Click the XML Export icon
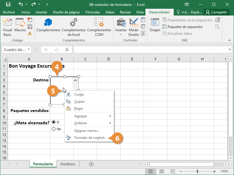The image size is (234, 175). tap(218, 27)
